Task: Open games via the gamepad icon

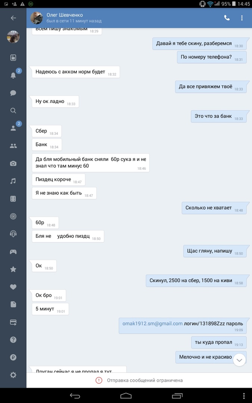Action: (13, 252)
